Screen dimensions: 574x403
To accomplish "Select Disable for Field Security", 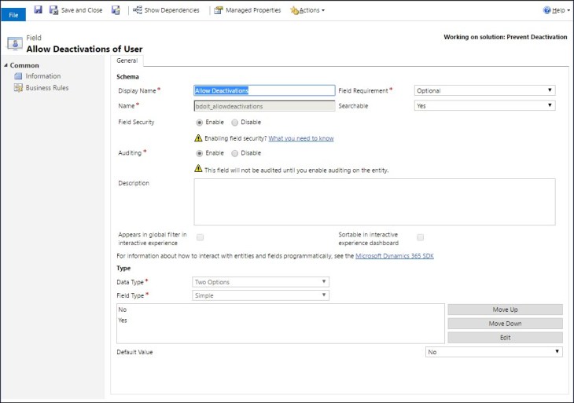I will click(235, 123).
